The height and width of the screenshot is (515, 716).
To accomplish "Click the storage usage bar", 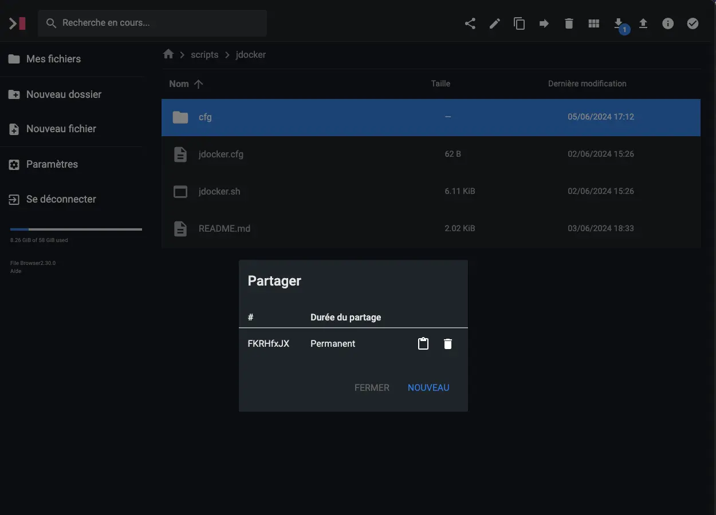I will (76, 229).
